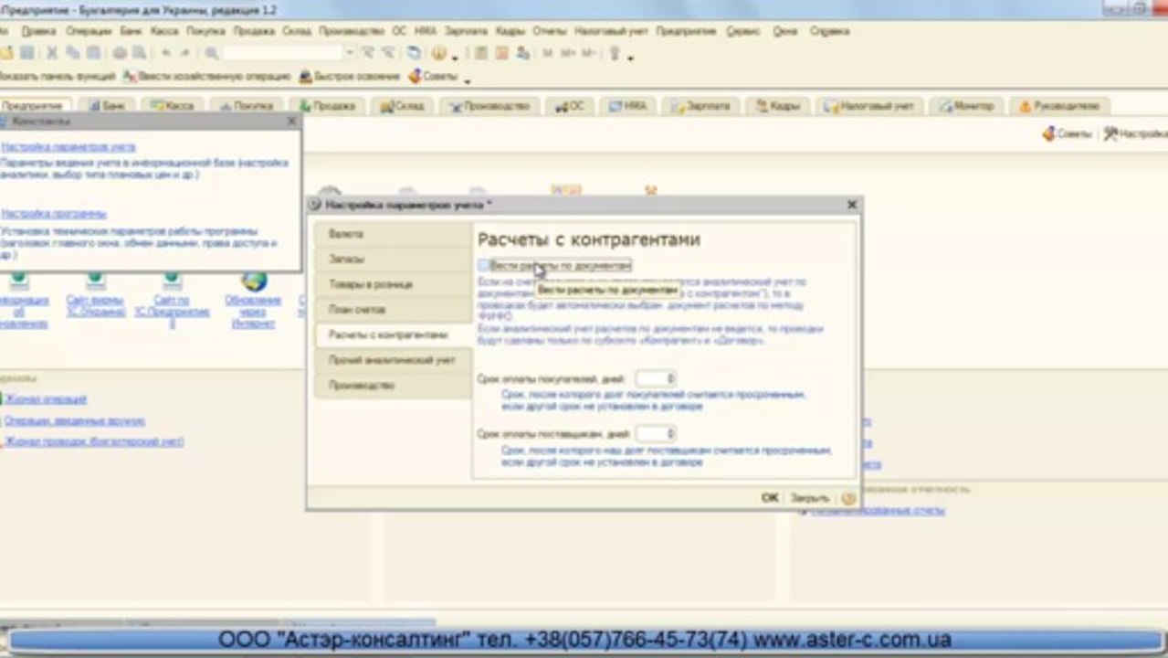This screenshot has width=1168, height=658.
Task: Open the Отчеты menu
Action: [x=550, y=30]
